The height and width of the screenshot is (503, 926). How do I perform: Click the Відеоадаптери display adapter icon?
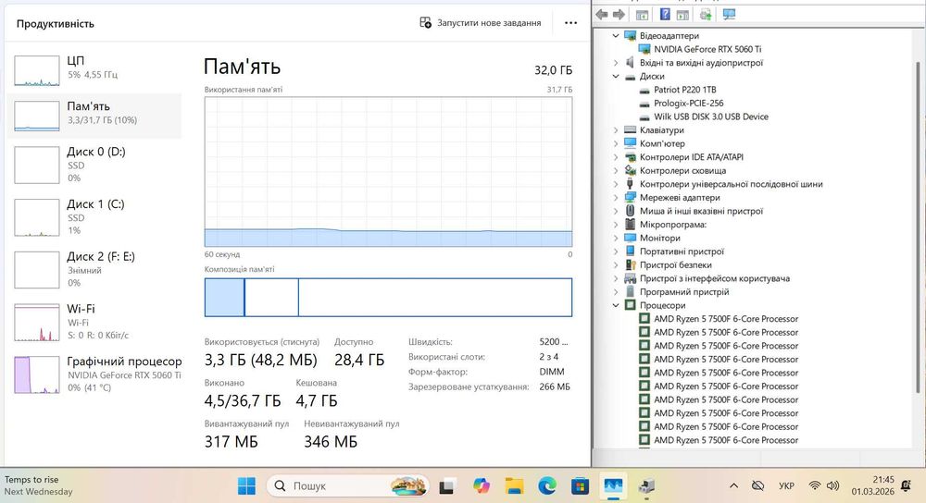[630, 36]
